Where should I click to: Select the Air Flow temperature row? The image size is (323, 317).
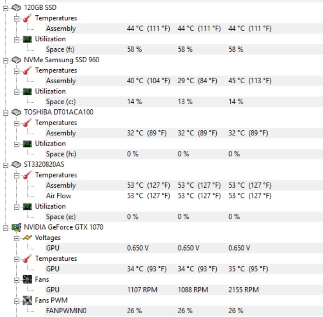point(58,196)
